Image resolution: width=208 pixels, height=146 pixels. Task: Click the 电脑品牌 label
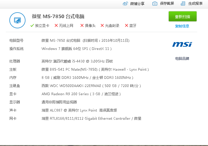(x=182, y=58)
